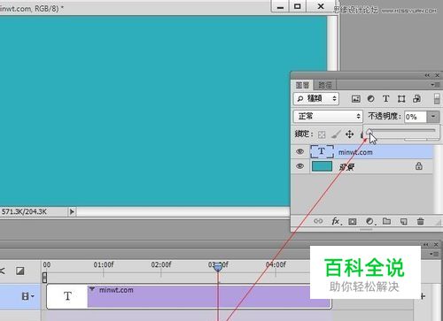
Task: Click the T thumbnail of minwt.com layer
Action: click(322, 151)
